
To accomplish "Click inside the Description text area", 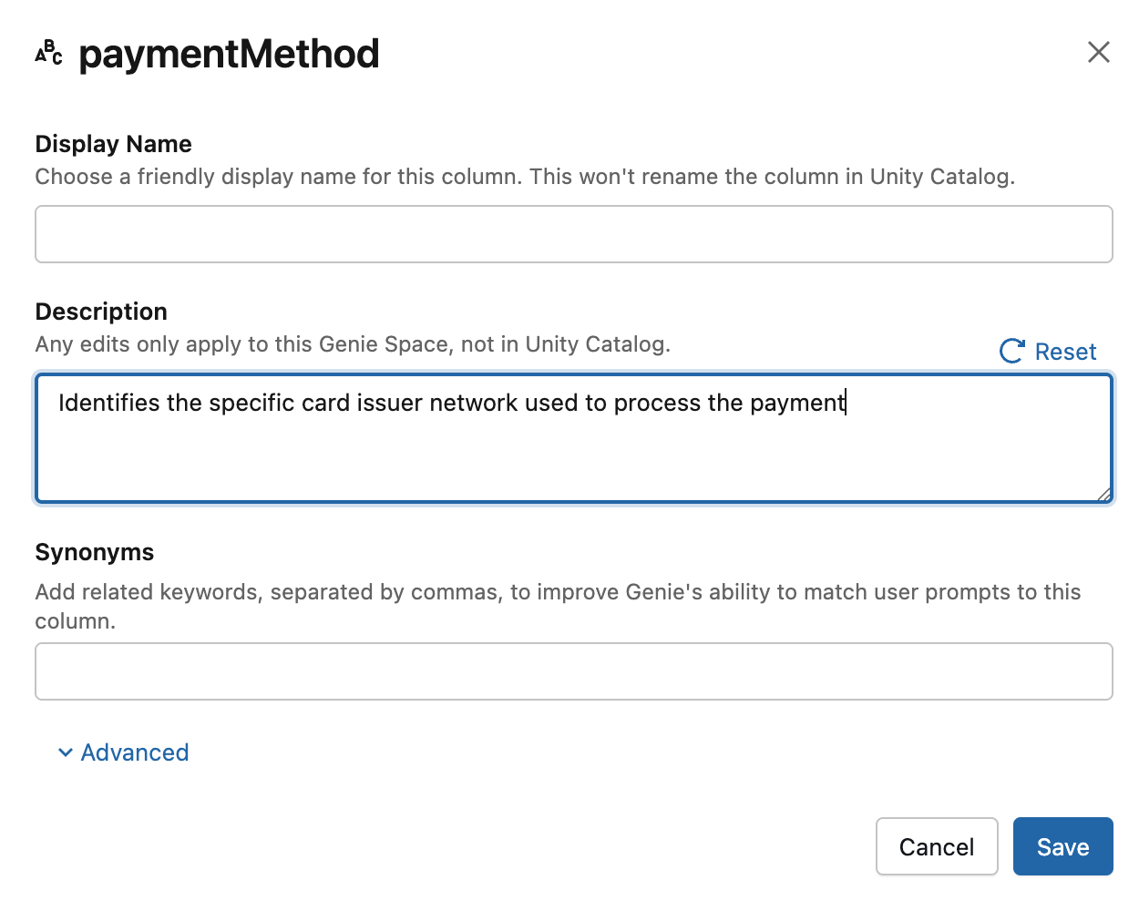I will (573, 451).
